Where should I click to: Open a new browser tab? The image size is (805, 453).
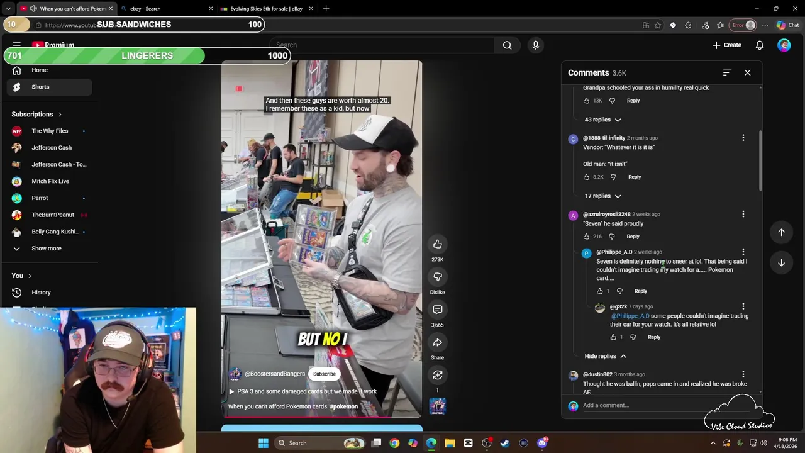point(326,9)
